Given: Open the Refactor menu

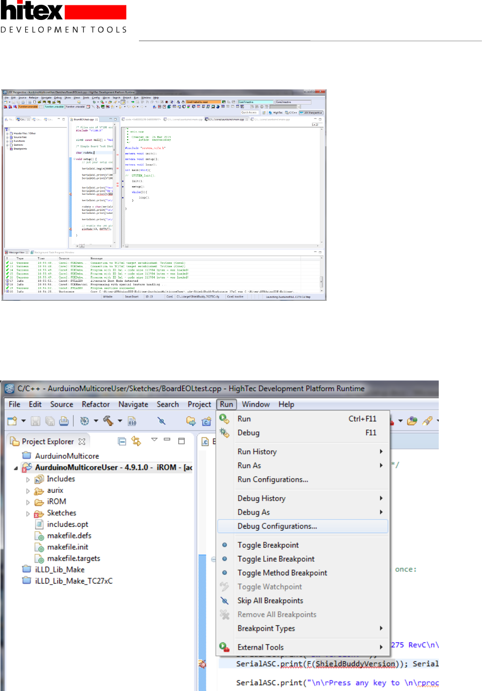Looking at the screenshot, I should 96,404.
